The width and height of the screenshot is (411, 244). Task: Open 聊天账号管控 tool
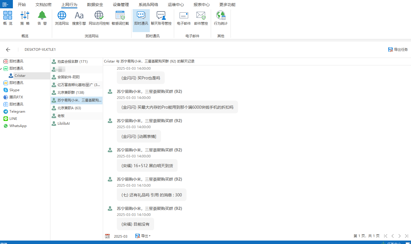(161, 15)
